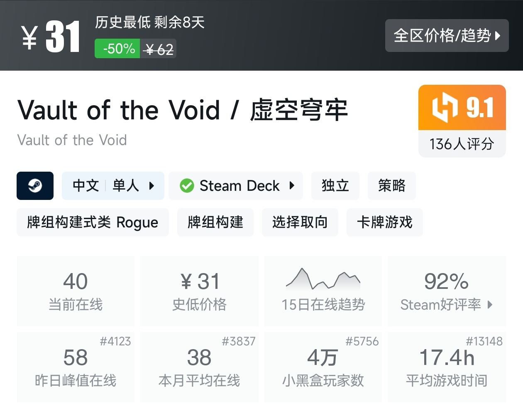Select the 策略 tag
523x404 pixels.
coord(391,186)
